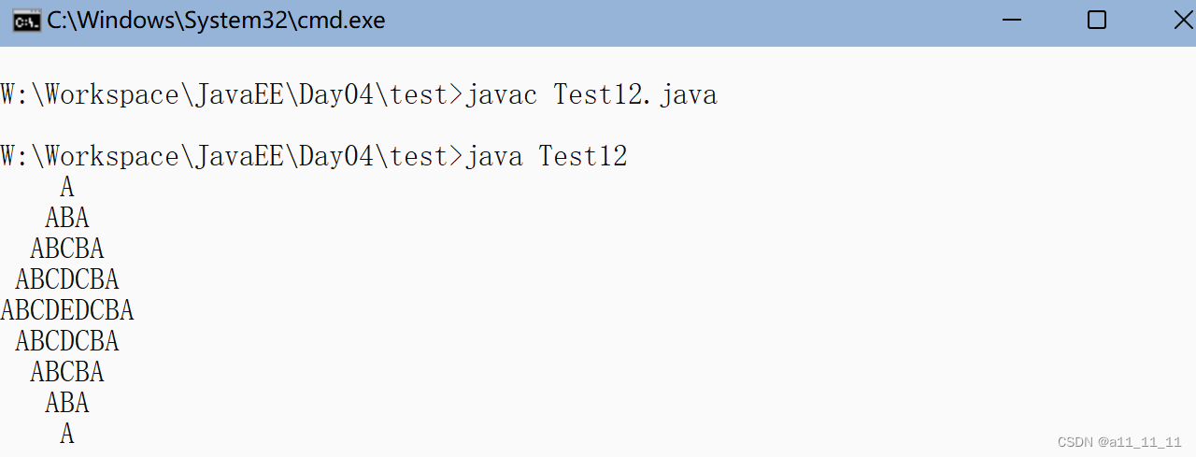
Task: Click the upper 'ABCDCBA' output line
Action: click(x=67, y=279)
